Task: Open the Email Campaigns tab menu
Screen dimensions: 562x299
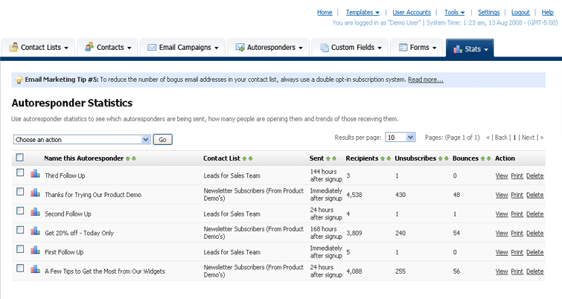Action: (x=183, y=48)
